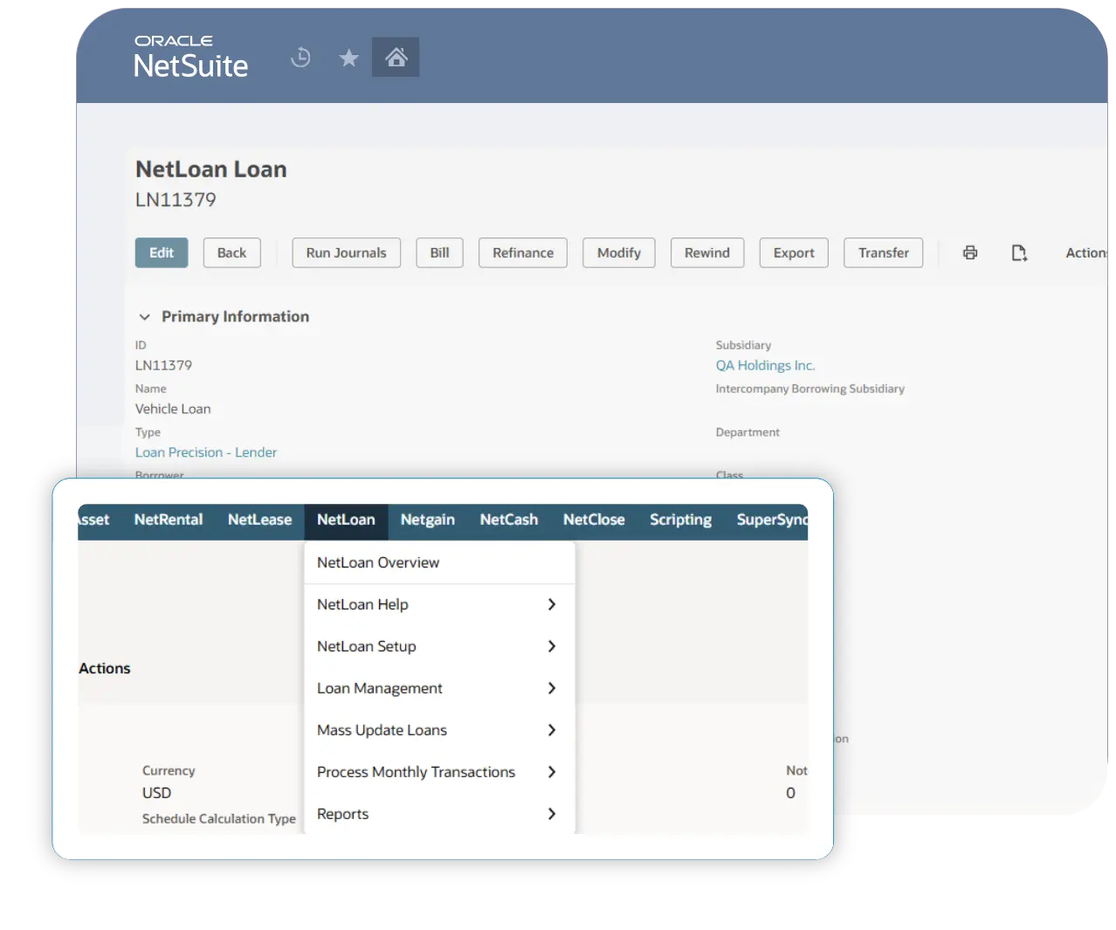1116x930 pixels.
Task: Open the Actions menu in the toolbar
Action: click(1086, 252)
